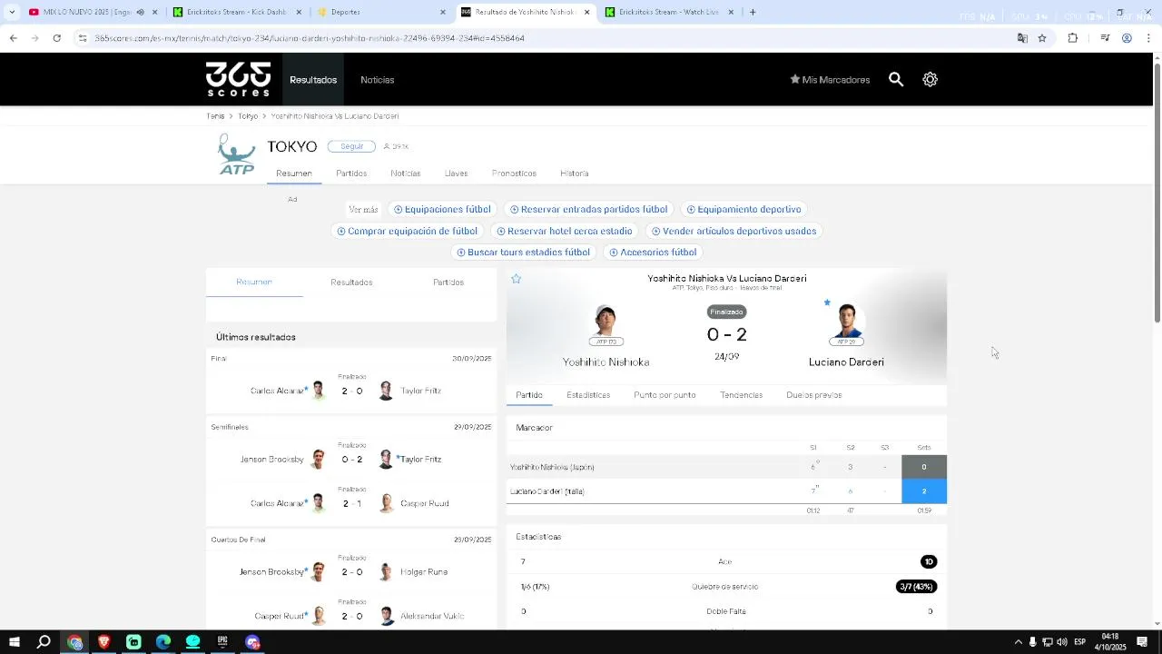Go back using the browser back arrow
Viewport: 1162px width, 654px height.
coord(13,38)
